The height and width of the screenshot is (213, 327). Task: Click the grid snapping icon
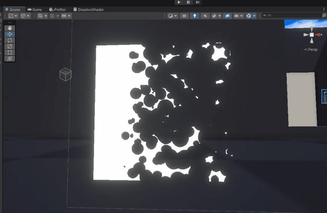52,16
